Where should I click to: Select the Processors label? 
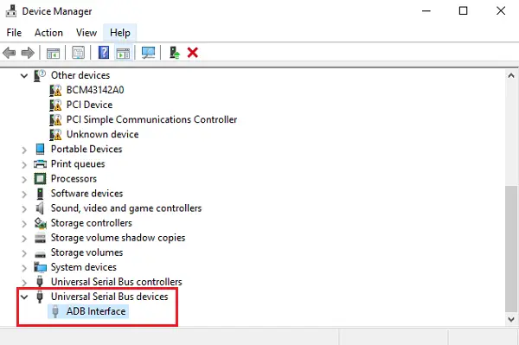pyautogui.click(x=74, y=179)
